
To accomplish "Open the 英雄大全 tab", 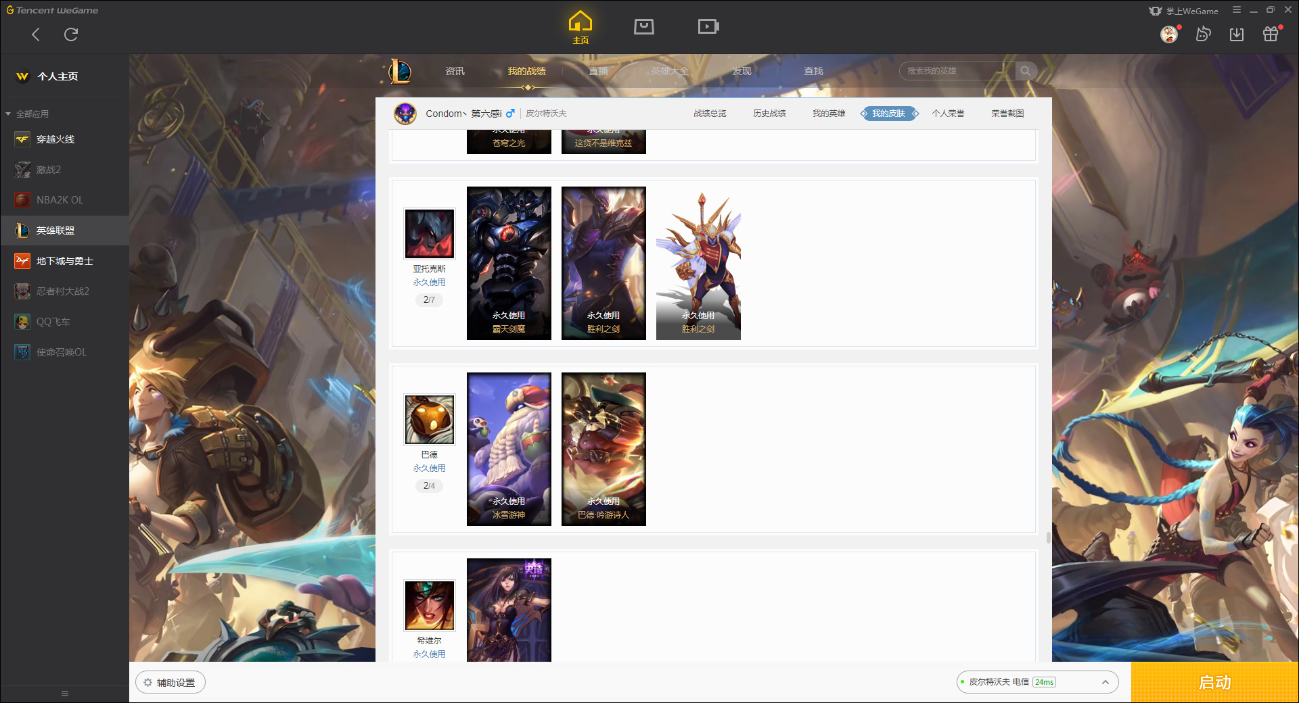I will coord(670,71).
